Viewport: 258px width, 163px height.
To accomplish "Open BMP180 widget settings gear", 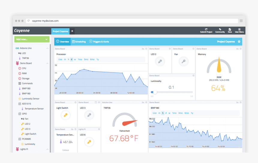I will pos(241,102).
